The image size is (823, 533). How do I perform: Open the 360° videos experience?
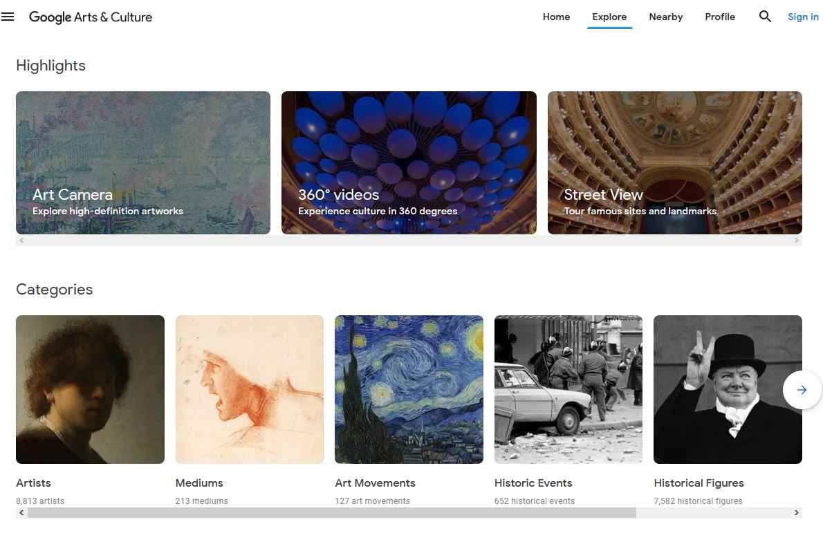pyautogui.click(x=409, y=162)
